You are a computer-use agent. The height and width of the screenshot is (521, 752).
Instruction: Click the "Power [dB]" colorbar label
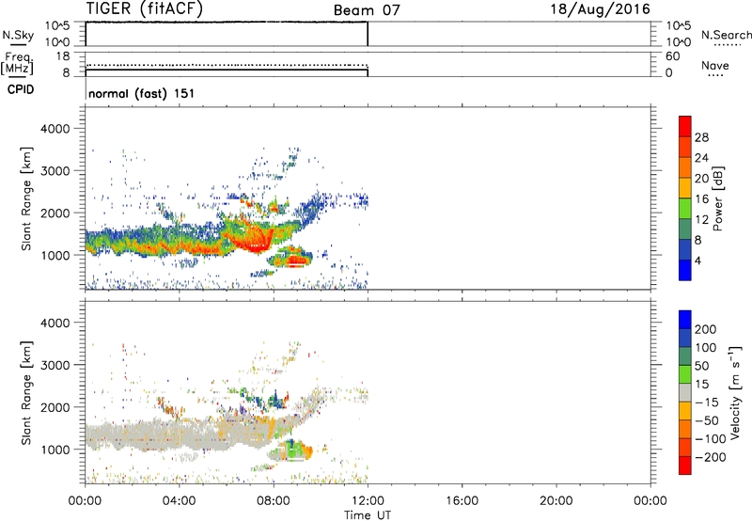tap(717, 198)
